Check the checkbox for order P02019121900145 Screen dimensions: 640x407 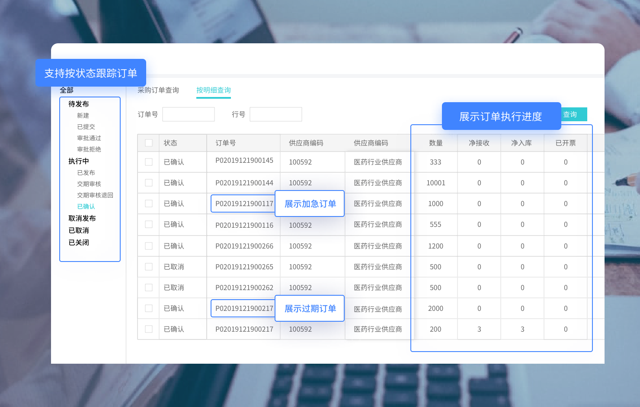click(x=148, y=162)
